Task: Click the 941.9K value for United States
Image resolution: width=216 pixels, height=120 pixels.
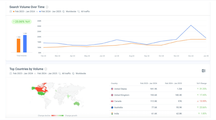Action: pyautogui.click(x=154, y=89)
